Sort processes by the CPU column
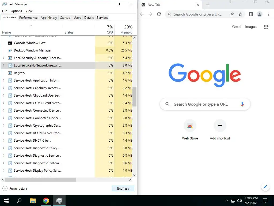Viewport: 274px width, 206px height. click(x=105, y=30)
